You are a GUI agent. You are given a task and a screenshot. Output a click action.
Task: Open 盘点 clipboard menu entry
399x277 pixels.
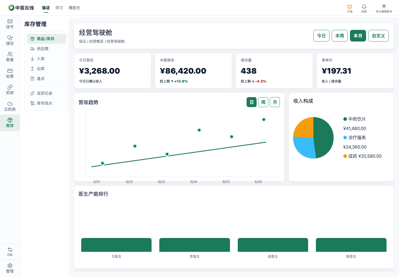[x=47, y=79]
